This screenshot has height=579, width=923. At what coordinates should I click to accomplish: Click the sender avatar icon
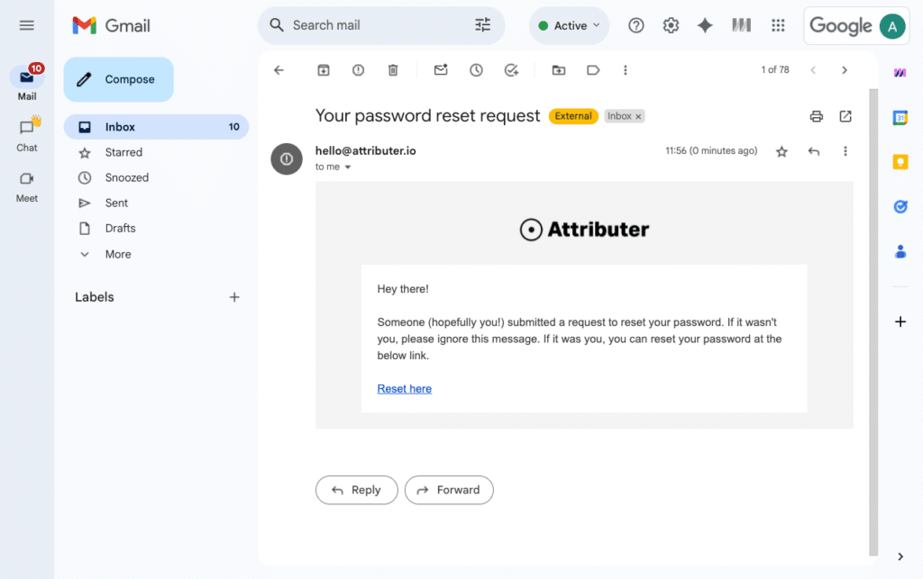tap(287, 158)
